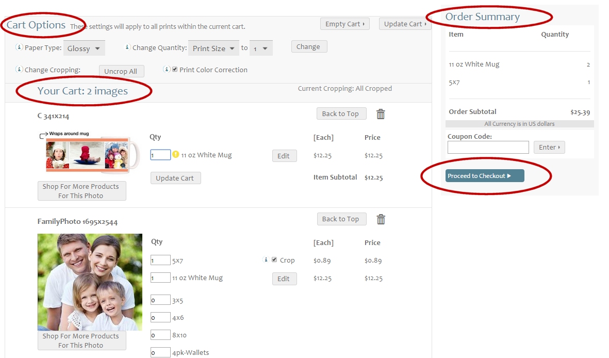Expand the Print Size dropdown

coord(213,48)
